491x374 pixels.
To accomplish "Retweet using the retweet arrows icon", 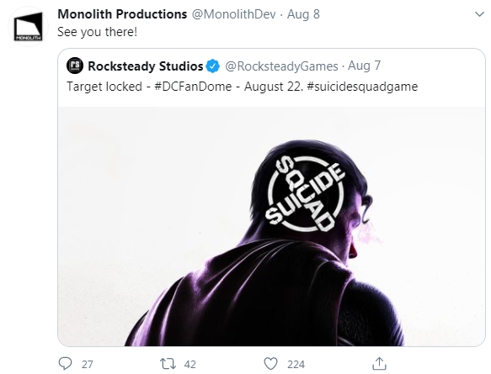I will tap(168, 364).
